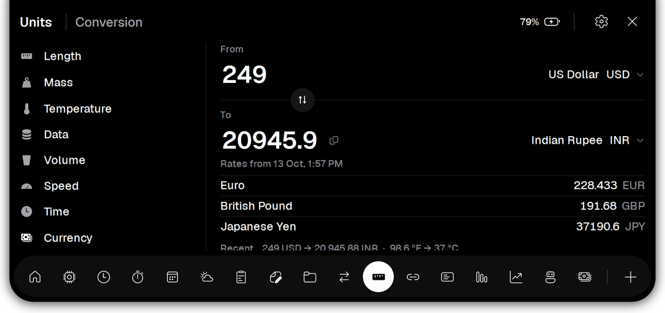Open the line graph trend icon
This screenshot has width=665, height=313.
click(x=516, y=277)
